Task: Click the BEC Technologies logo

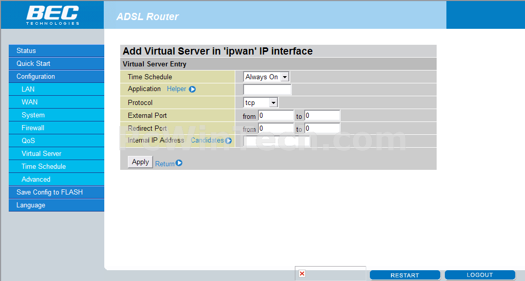Action: click(52, 15)
